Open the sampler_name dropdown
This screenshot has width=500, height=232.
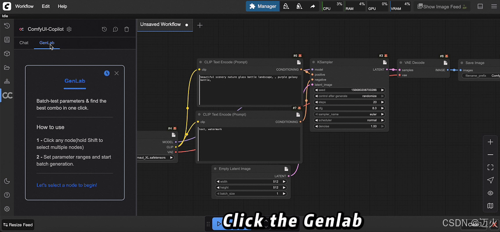[349, 114]
